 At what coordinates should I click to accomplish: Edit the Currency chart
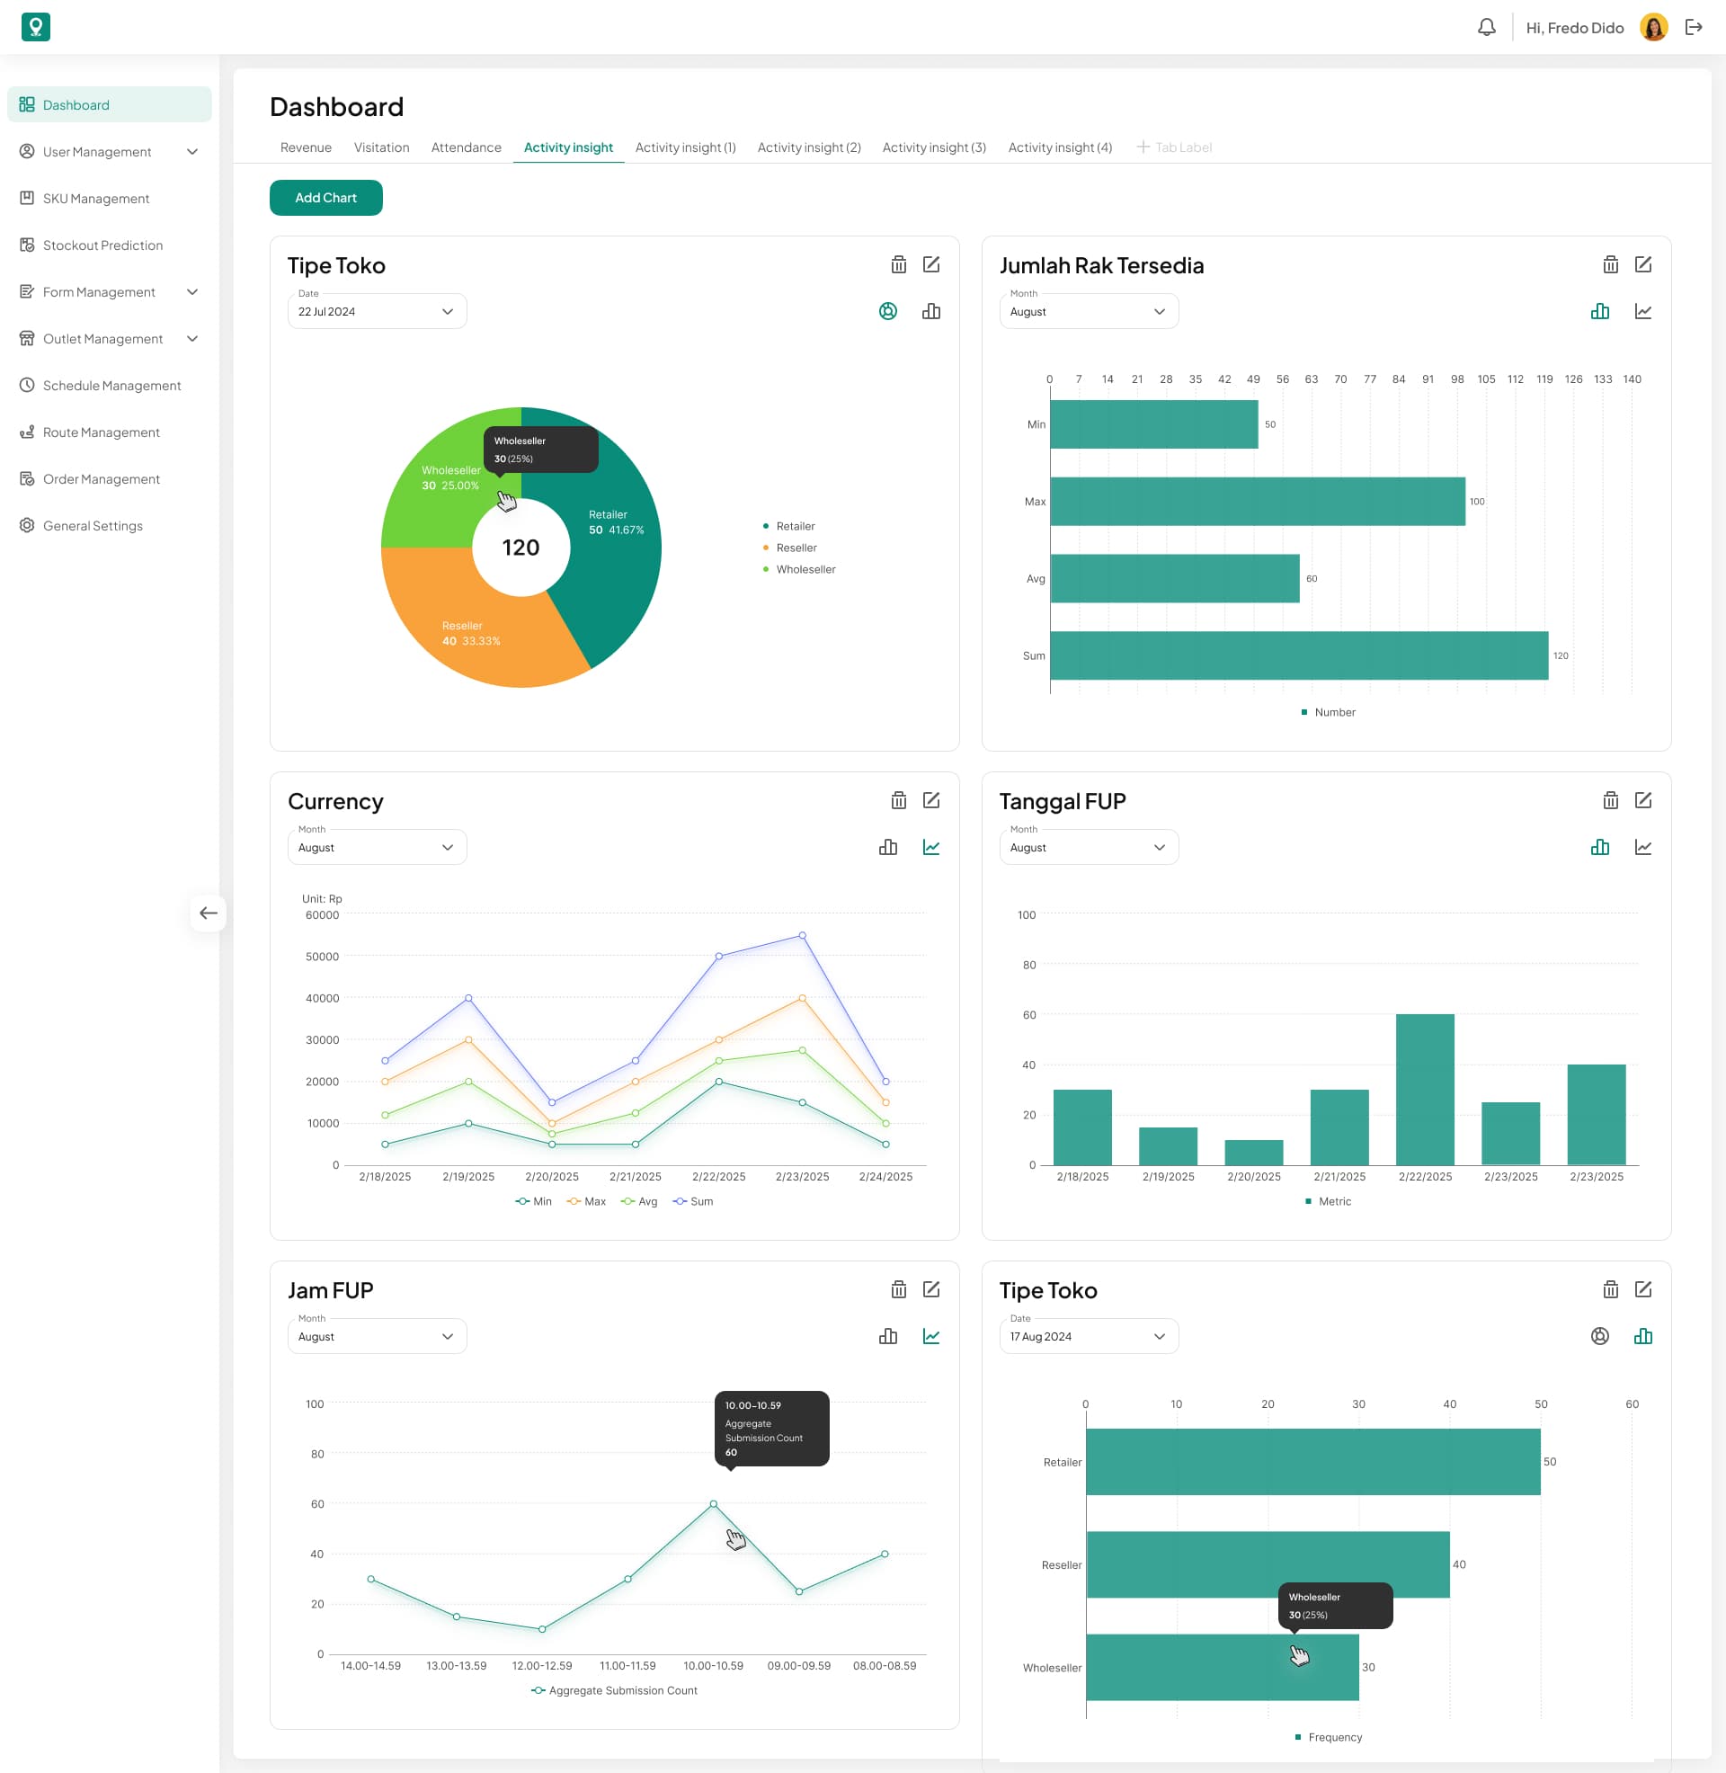pos(931,800)
